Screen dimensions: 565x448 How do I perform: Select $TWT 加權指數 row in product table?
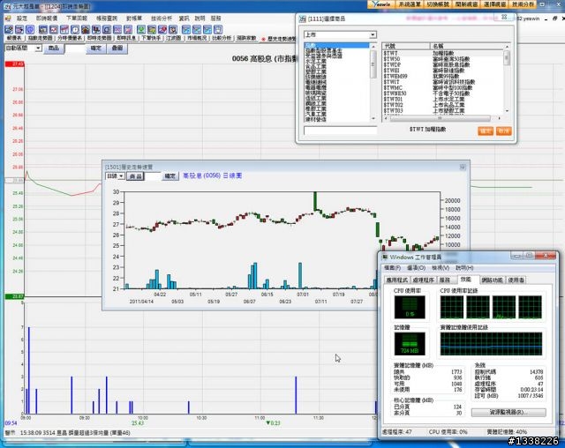tap(443, 53)
